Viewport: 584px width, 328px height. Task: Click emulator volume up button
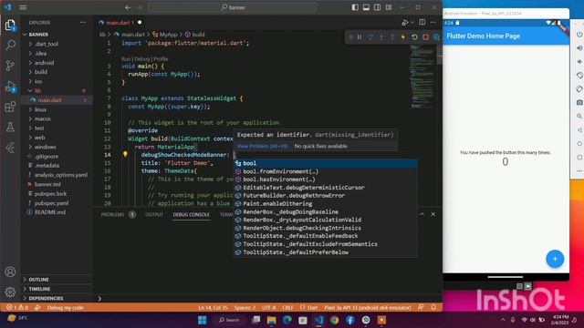(x=579, y=48)
